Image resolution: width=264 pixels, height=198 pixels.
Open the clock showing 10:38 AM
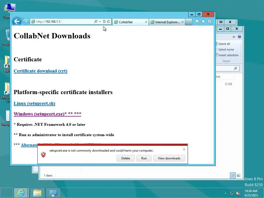coord(251,193)
